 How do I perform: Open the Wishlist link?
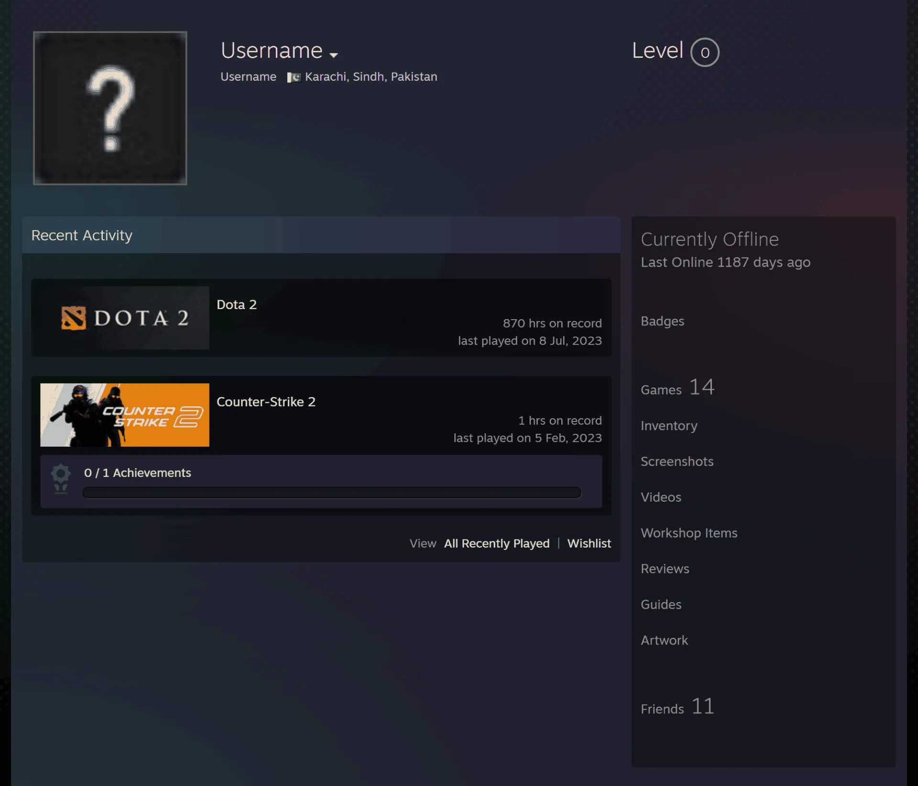589,543
